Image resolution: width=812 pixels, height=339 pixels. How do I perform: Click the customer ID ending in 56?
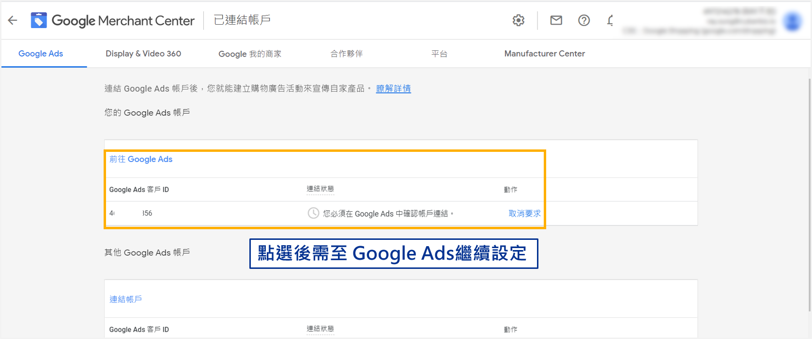pyautogui.click(x=131, y=213)
